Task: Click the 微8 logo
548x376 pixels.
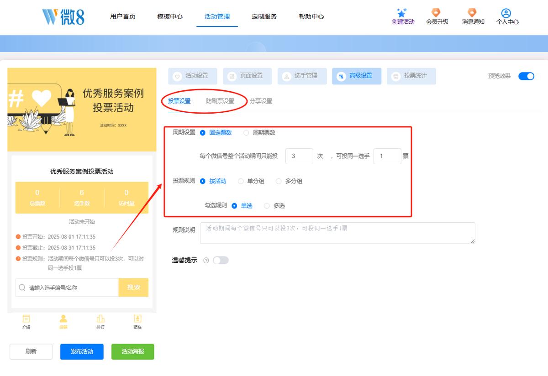Action: 63,17
